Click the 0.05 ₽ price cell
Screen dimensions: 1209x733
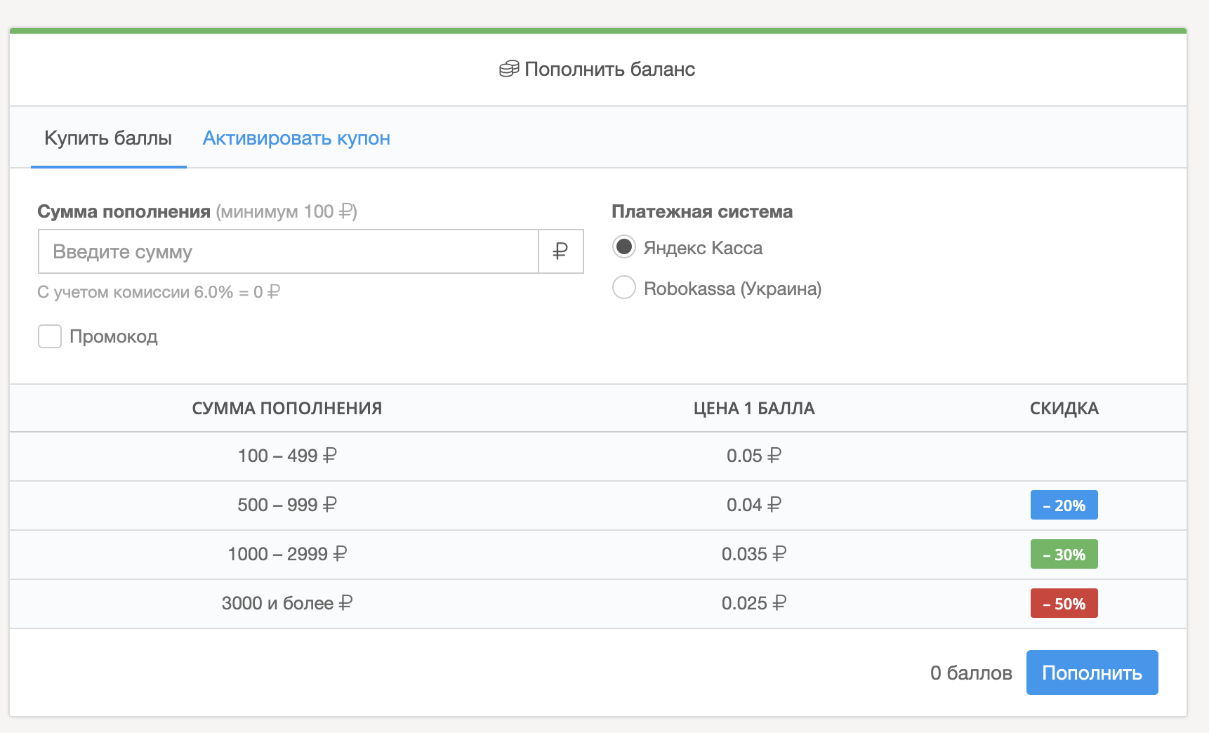[x=754, y=456]
